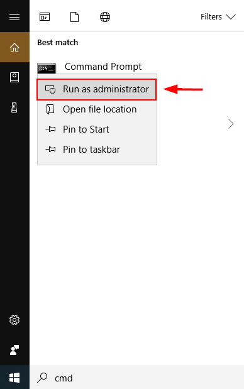244x389 pixels.
Task: Click the Windows Start button
Action: tap(14, 378)
